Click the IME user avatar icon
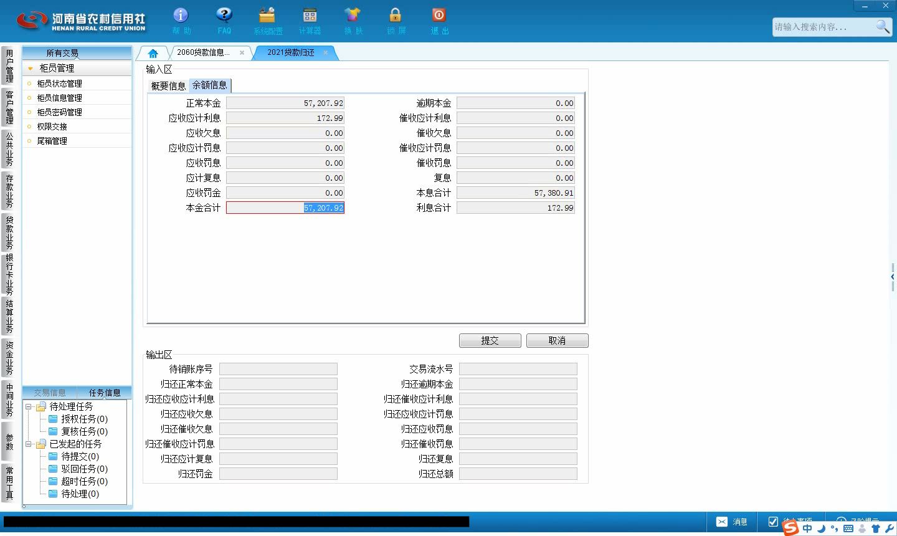The image size is (897, 536). coord(862,529)
